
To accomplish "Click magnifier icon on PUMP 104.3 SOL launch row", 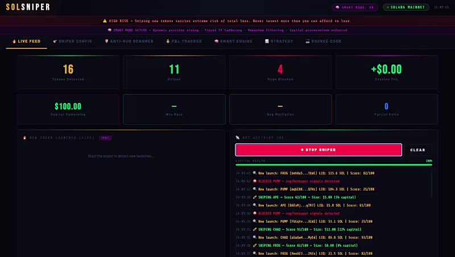I will [254, 189].
